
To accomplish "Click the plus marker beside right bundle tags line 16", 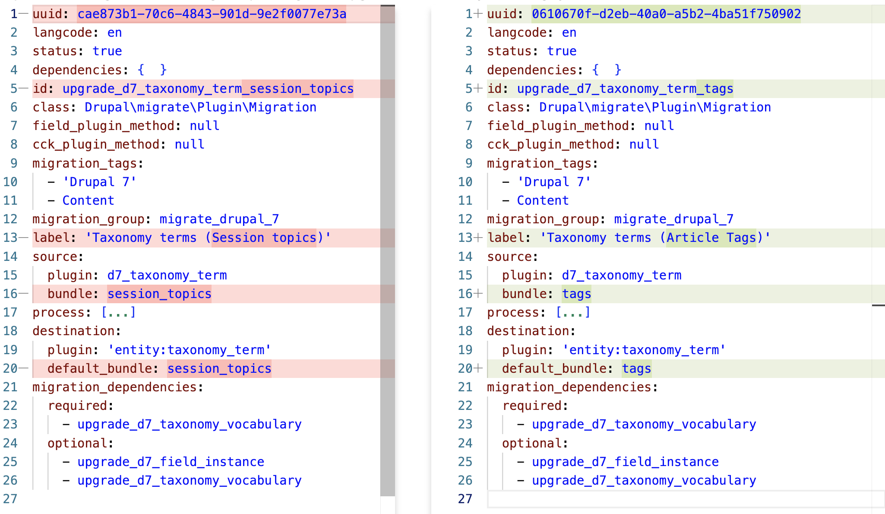I will point(478,294).
